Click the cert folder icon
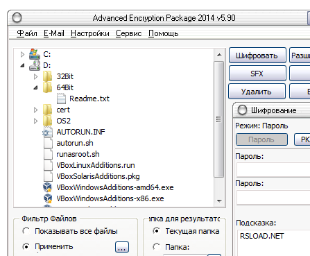This screenshot has width=310, height=256. tap(48, 110)
